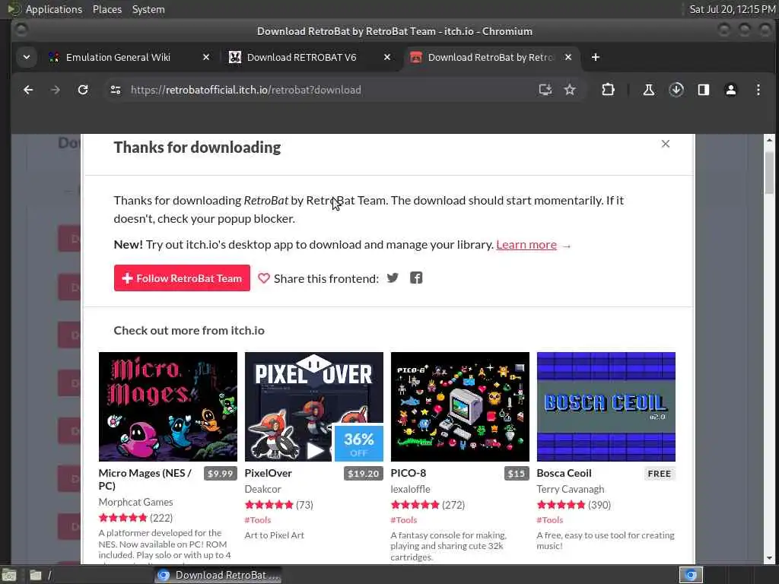Open Micro Mages game thumbnail
This screenshot has width=779, height=584.
(x=168, y=407)
